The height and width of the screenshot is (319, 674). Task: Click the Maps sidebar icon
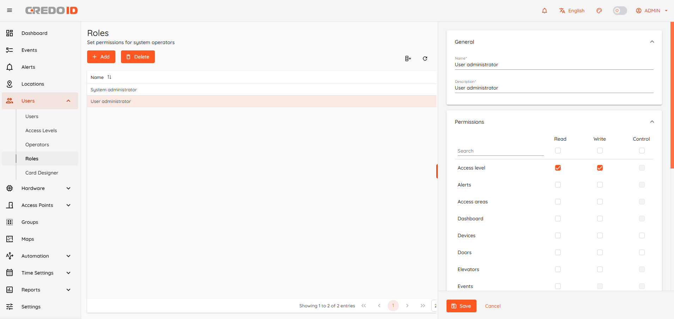pyautogui.click(x=10, y=239)
